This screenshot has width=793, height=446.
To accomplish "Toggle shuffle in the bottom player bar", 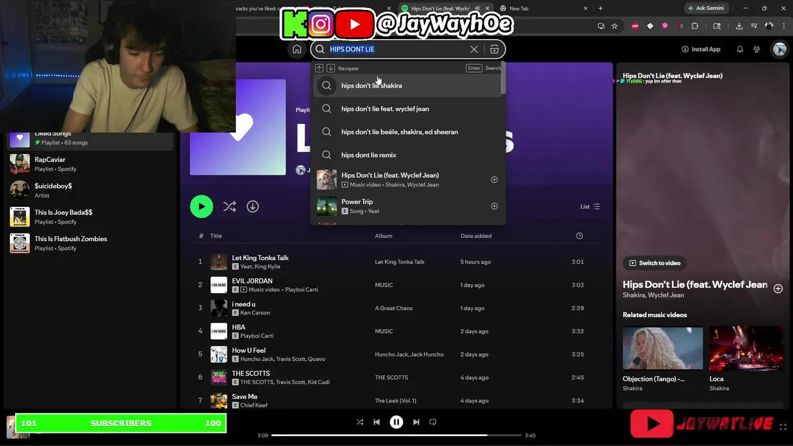I will coord(360,422).
